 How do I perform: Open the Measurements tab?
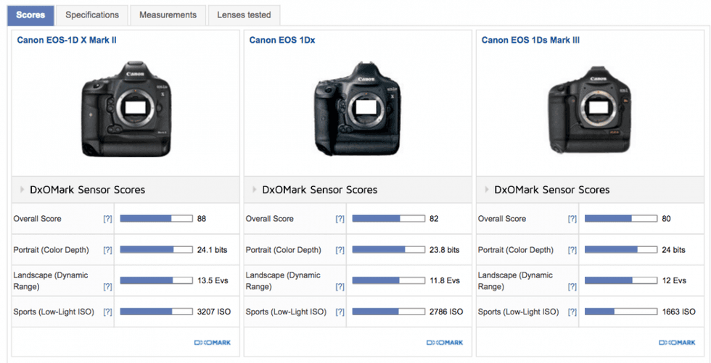coord(168,15)
